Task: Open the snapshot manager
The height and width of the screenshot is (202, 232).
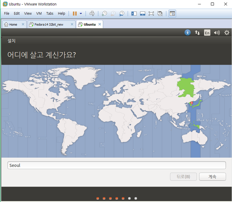Action: [122, 13]
